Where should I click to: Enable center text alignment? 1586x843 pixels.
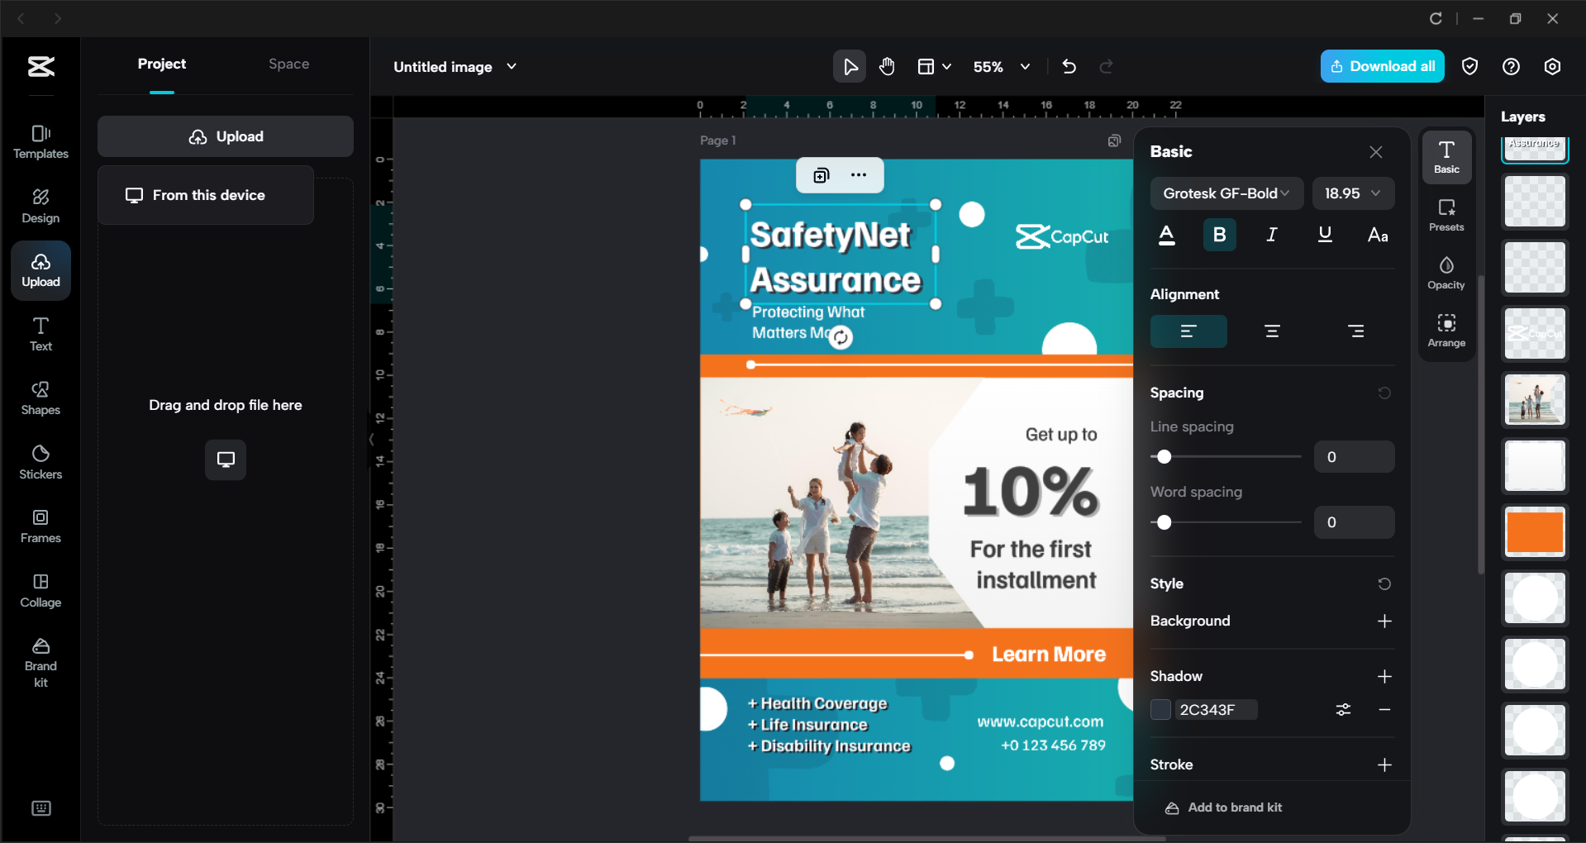[x=1271, y=331]
